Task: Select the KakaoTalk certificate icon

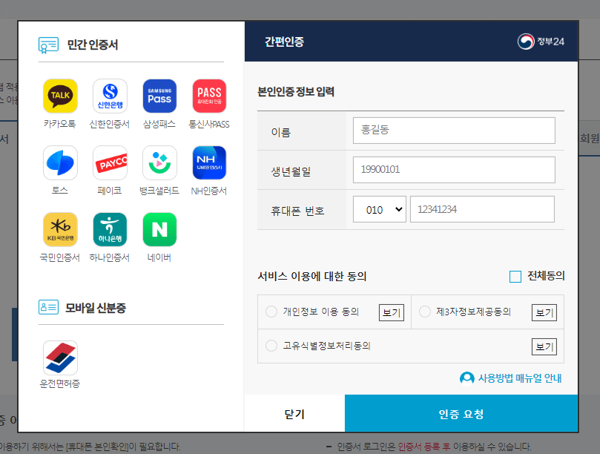Action: (60, 96)
